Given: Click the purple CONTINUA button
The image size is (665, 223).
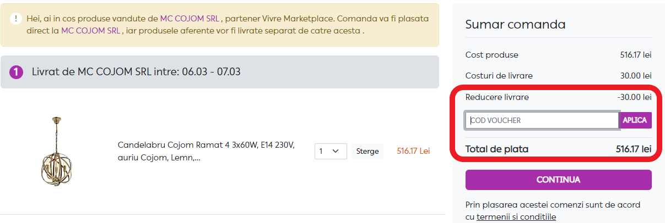Looking at the screenshot, I should [x=558, y=180].
